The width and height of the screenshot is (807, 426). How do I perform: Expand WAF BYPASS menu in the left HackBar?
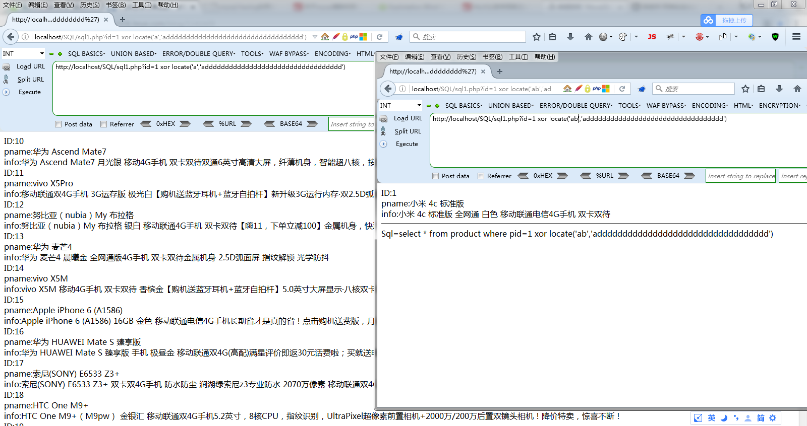click(289, 53)
